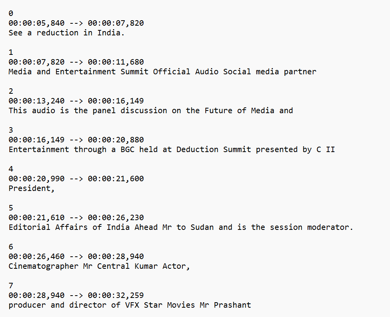Click the word 'President,'
The height and width of the screenshot is (317, 390).
tap(31, 188)
